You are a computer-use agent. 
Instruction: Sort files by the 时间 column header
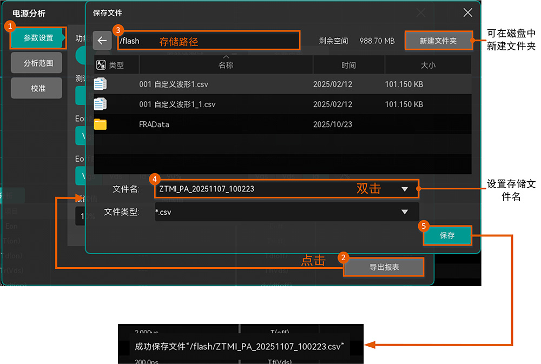click(x=348, y=65)
